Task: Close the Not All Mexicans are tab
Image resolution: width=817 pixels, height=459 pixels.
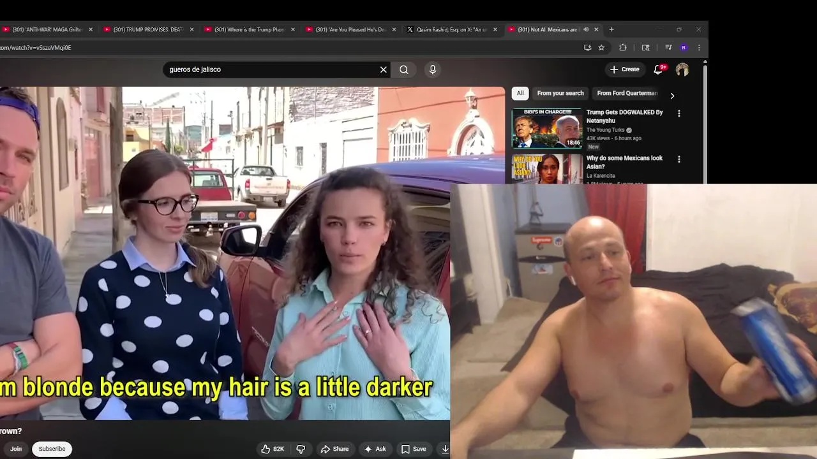Action: pyautogui.click(x=596, y=29)
